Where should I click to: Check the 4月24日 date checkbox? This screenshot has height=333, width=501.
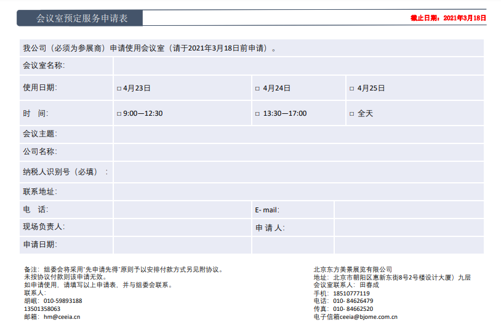[x=257, y=89]
